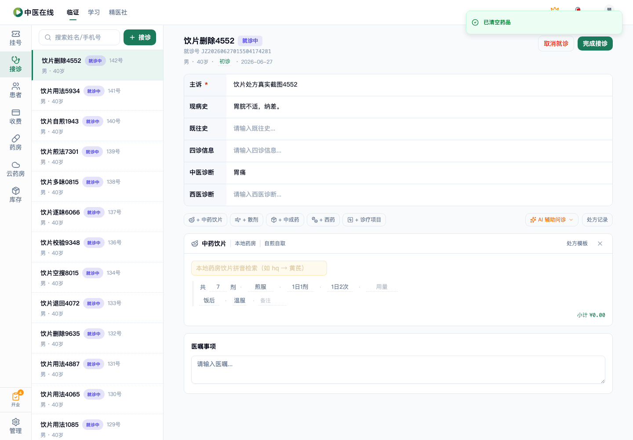The height and width of the screenshot is (440, 633).
Task: Focus the 医嘱事项 textarea
Action: (398, 370)
